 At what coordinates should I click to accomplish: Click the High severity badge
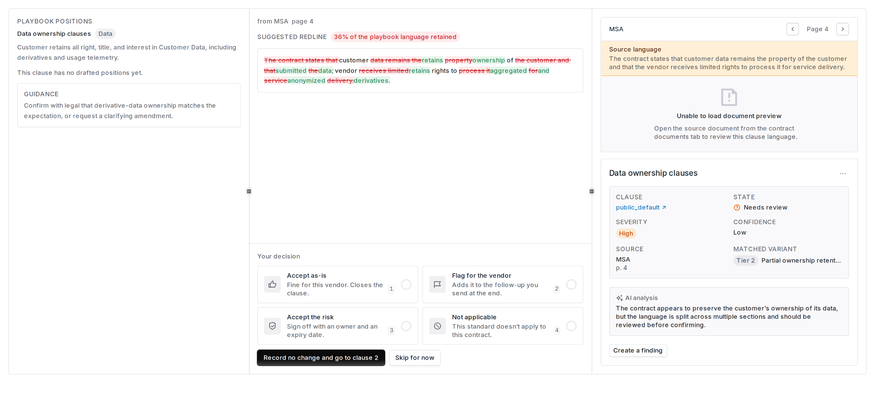point(626,234)
